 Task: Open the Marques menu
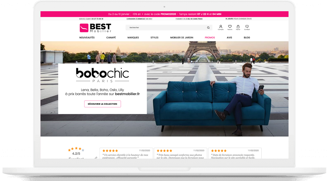pyautogui.click(x=133, y=38)
